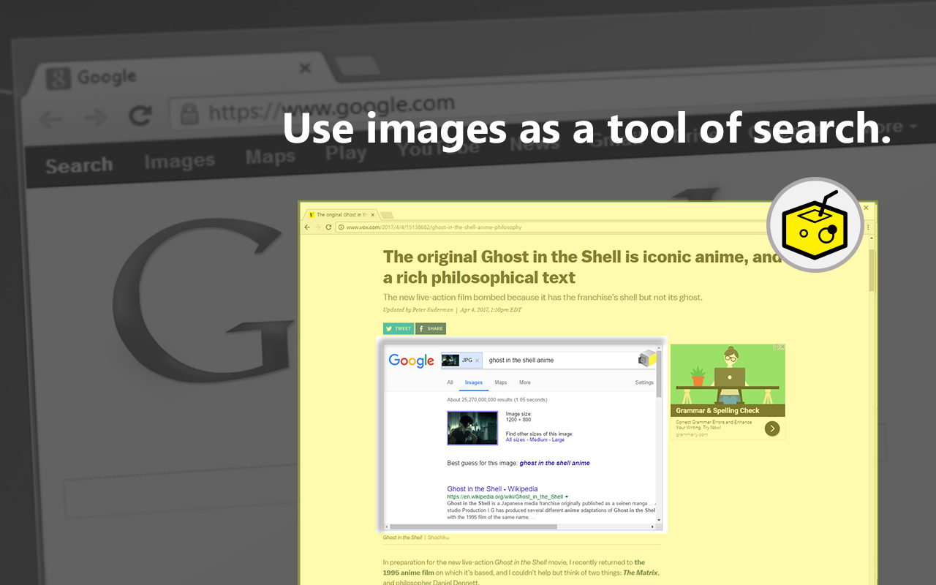Expand the More search options
Viewport: 936px width, 585px height.
click(525, 382)
